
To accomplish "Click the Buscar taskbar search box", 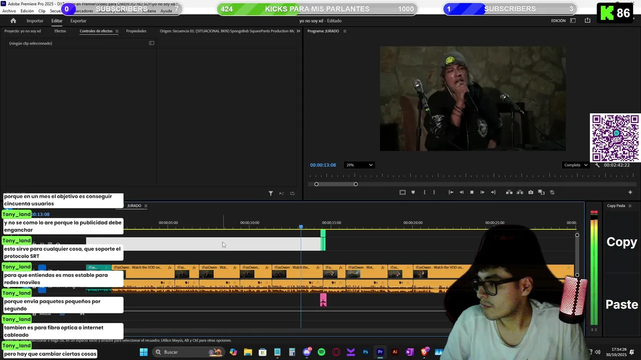I will pos(188,352).
